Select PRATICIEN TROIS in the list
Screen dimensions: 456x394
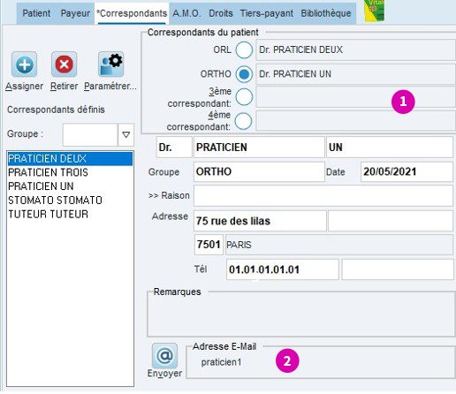(x=70, y=172)
